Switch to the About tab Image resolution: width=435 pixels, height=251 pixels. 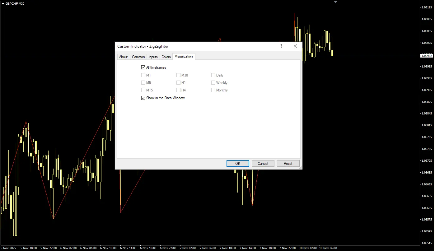(x=123, y=57)
